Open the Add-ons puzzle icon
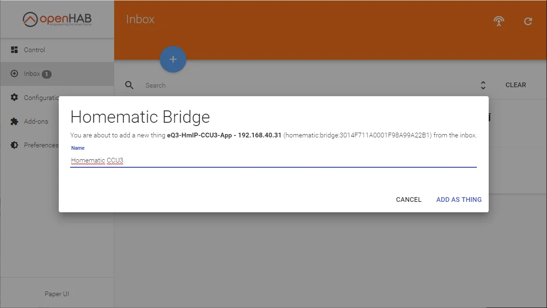The height and width of the screenshot is (308, 547). click(x=14, y=121)
